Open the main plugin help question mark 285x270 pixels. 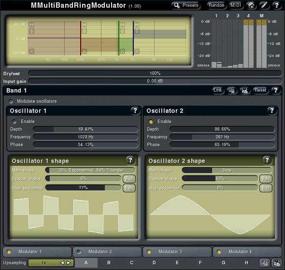[x=277, y=5]
